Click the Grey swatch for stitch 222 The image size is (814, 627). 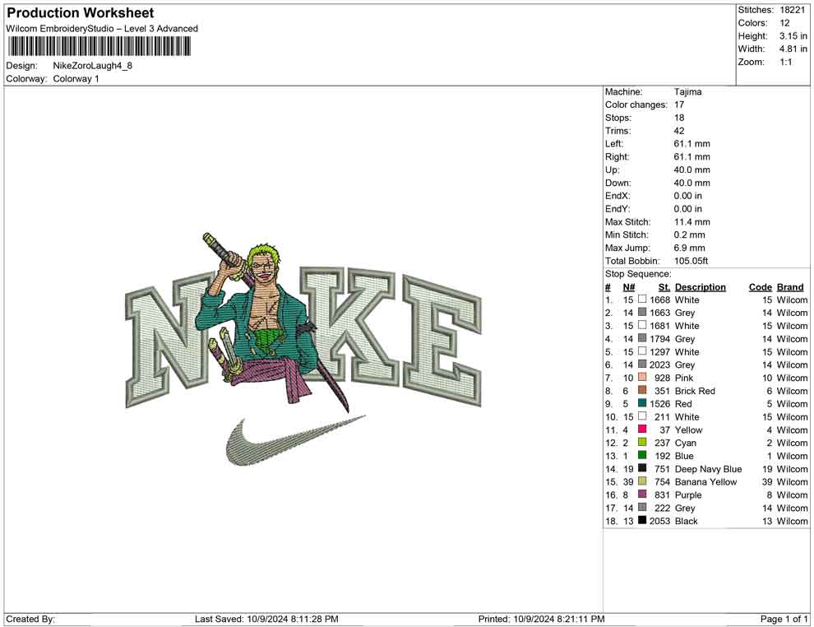click(642, 507)
